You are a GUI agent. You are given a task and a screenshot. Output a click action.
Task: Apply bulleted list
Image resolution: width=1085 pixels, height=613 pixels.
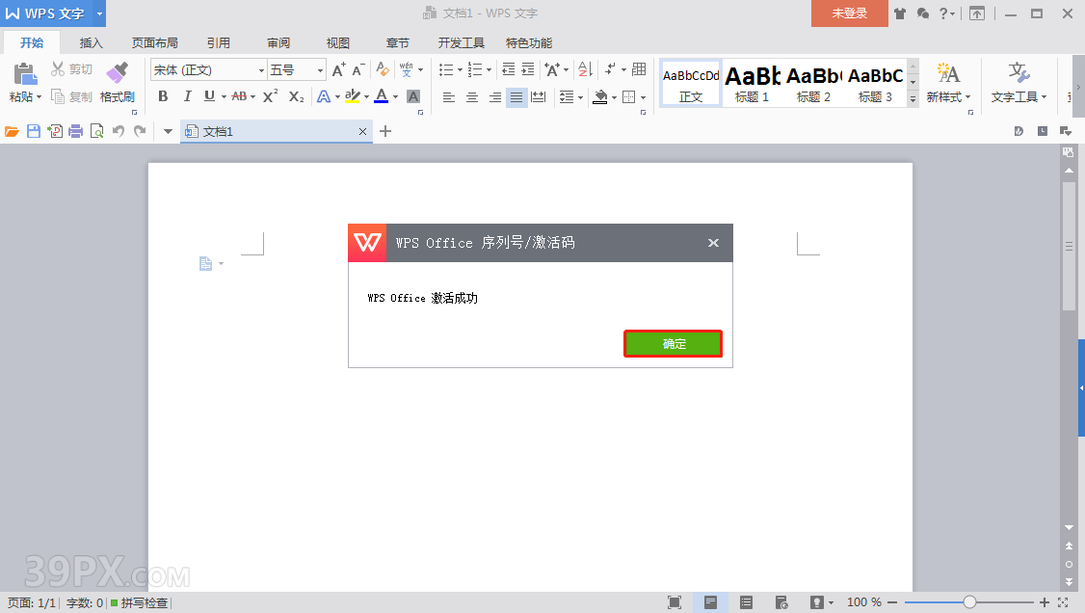point(446,70)
